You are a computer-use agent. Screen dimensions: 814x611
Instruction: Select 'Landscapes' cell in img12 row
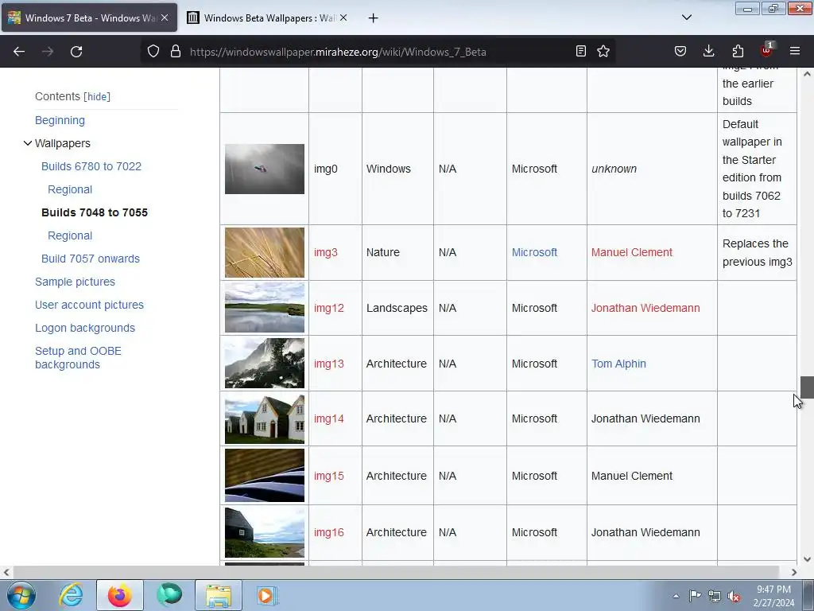point(397,308)
